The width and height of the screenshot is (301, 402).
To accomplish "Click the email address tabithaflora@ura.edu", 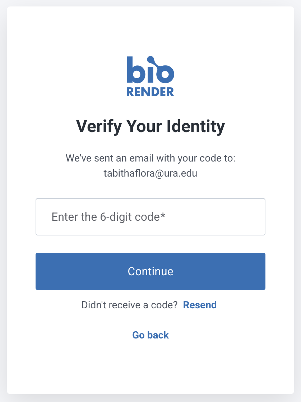I will [x=150, y=173].
